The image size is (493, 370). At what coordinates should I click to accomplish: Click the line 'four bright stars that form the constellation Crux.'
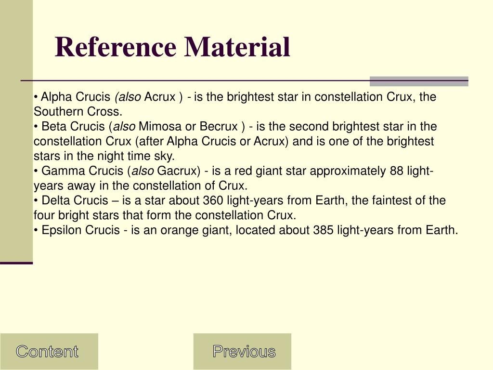(x=165, y=215)
